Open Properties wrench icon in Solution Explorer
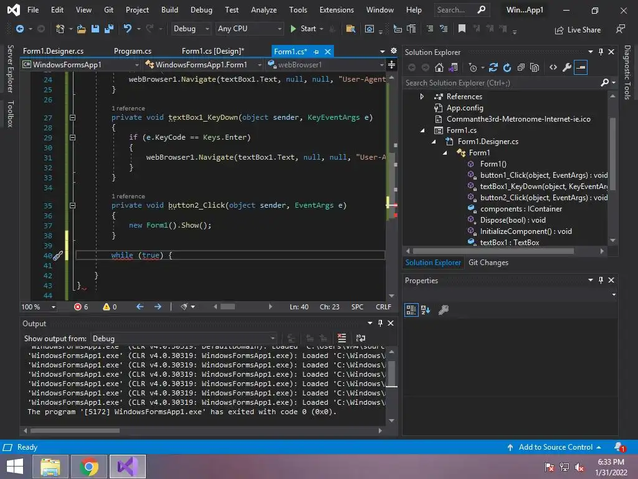This screenshot has height=479, width=638. click(567, 67)
